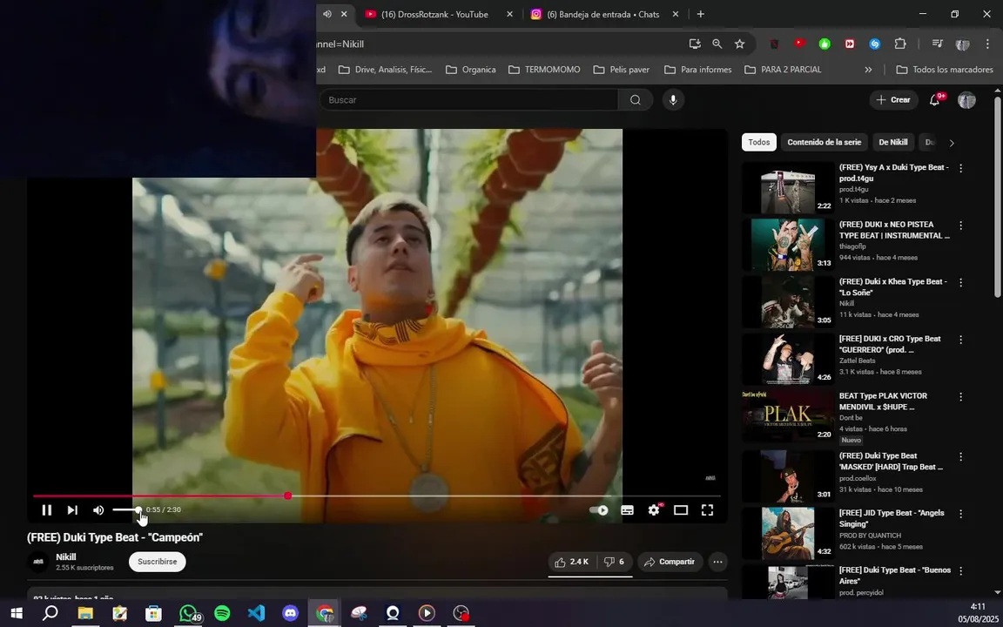
Task: Open the Windows Start menu
Action: [17, 613]
